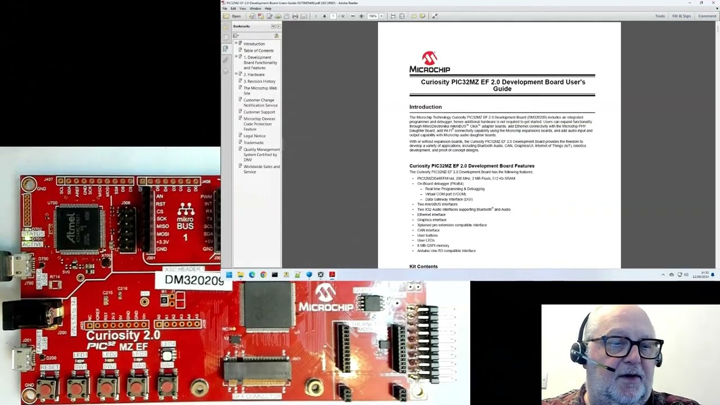Open the Edit menu
The height and width of the screenshot is (405, 720).
tap(233, 8)
